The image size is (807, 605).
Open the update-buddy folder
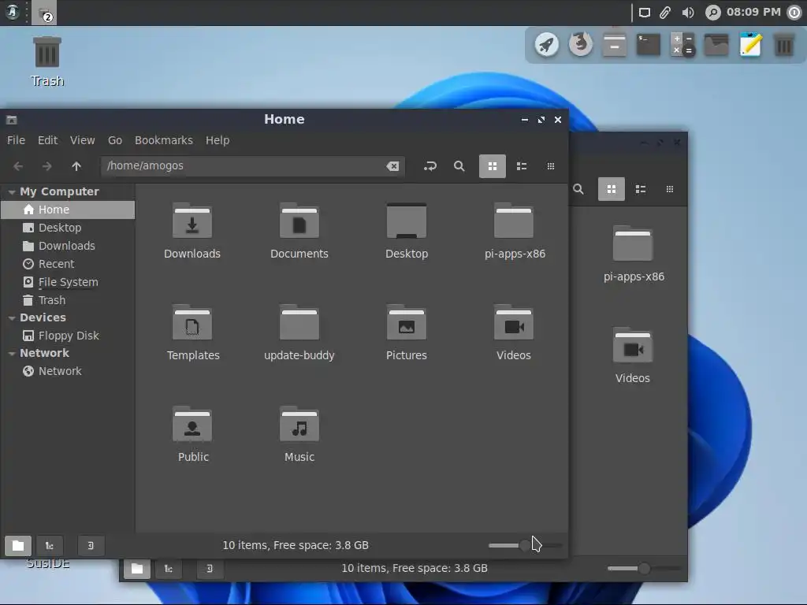299,323
